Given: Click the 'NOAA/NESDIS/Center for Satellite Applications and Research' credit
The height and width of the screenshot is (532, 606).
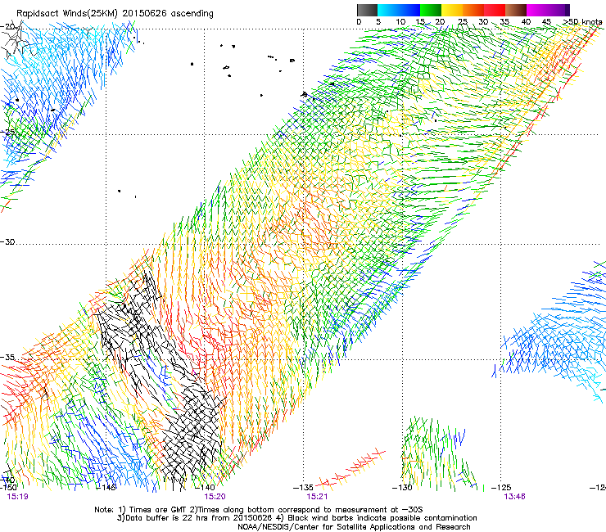Looking at the screenshot, I should pyautogui.click(x=354, y=527).
